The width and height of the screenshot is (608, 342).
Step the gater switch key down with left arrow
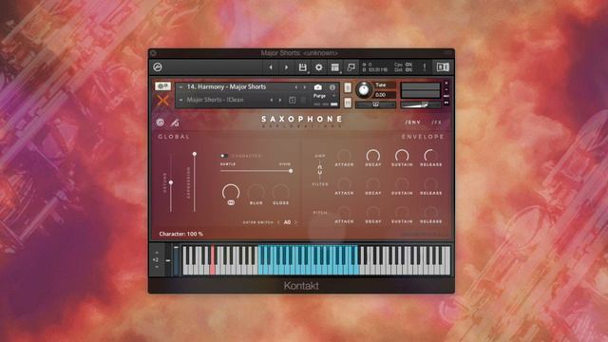pos(278,222)
